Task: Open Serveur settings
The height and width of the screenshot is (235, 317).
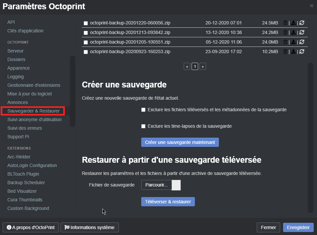Action: point(15,51)
